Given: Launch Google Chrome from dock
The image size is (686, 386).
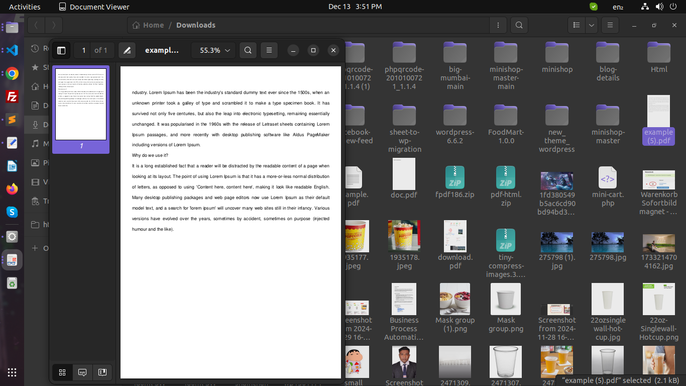Looking at the screenshot, I should (x=12, y=74).
